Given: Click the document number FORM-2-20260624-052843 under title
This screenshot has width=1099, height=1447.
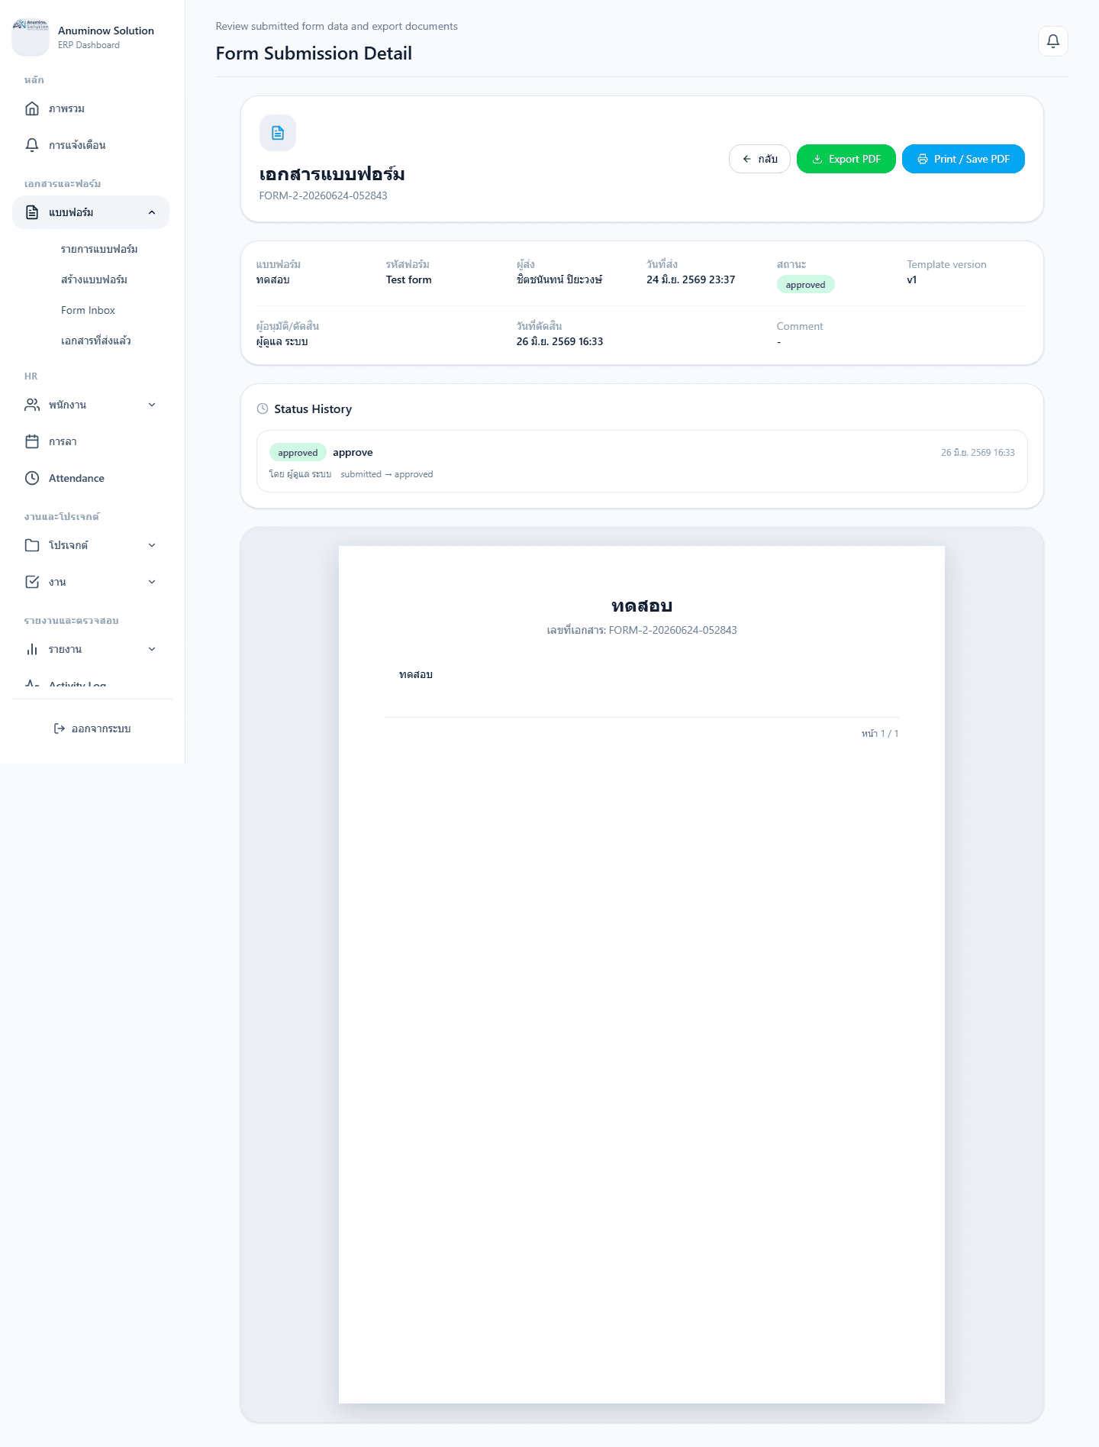Looking at the screenshot, I should coord(323,195).
